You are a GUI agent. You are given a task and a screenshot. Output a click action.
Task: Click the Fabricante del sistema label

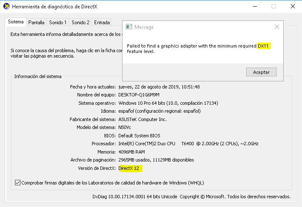coord(92,119)
